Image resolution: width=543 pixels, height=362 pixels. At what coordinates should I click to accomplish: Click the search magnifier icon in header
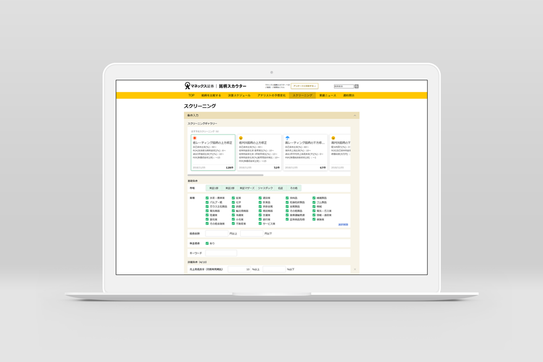(356, 86)
